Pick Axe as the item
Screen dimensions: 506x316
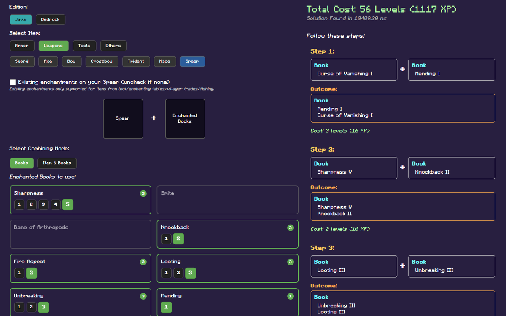[48, 62]
